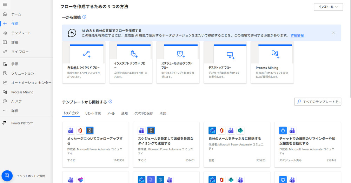
Task: Open the チャットボットに質問 chat button
Action: (x=7, y=176)
